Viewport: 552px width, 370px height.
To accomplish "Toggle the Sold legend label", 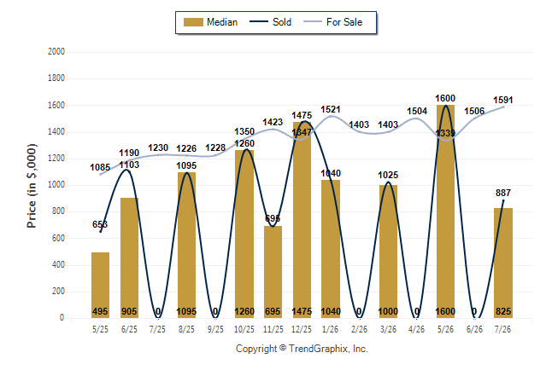I will click(x=282, y=22).
